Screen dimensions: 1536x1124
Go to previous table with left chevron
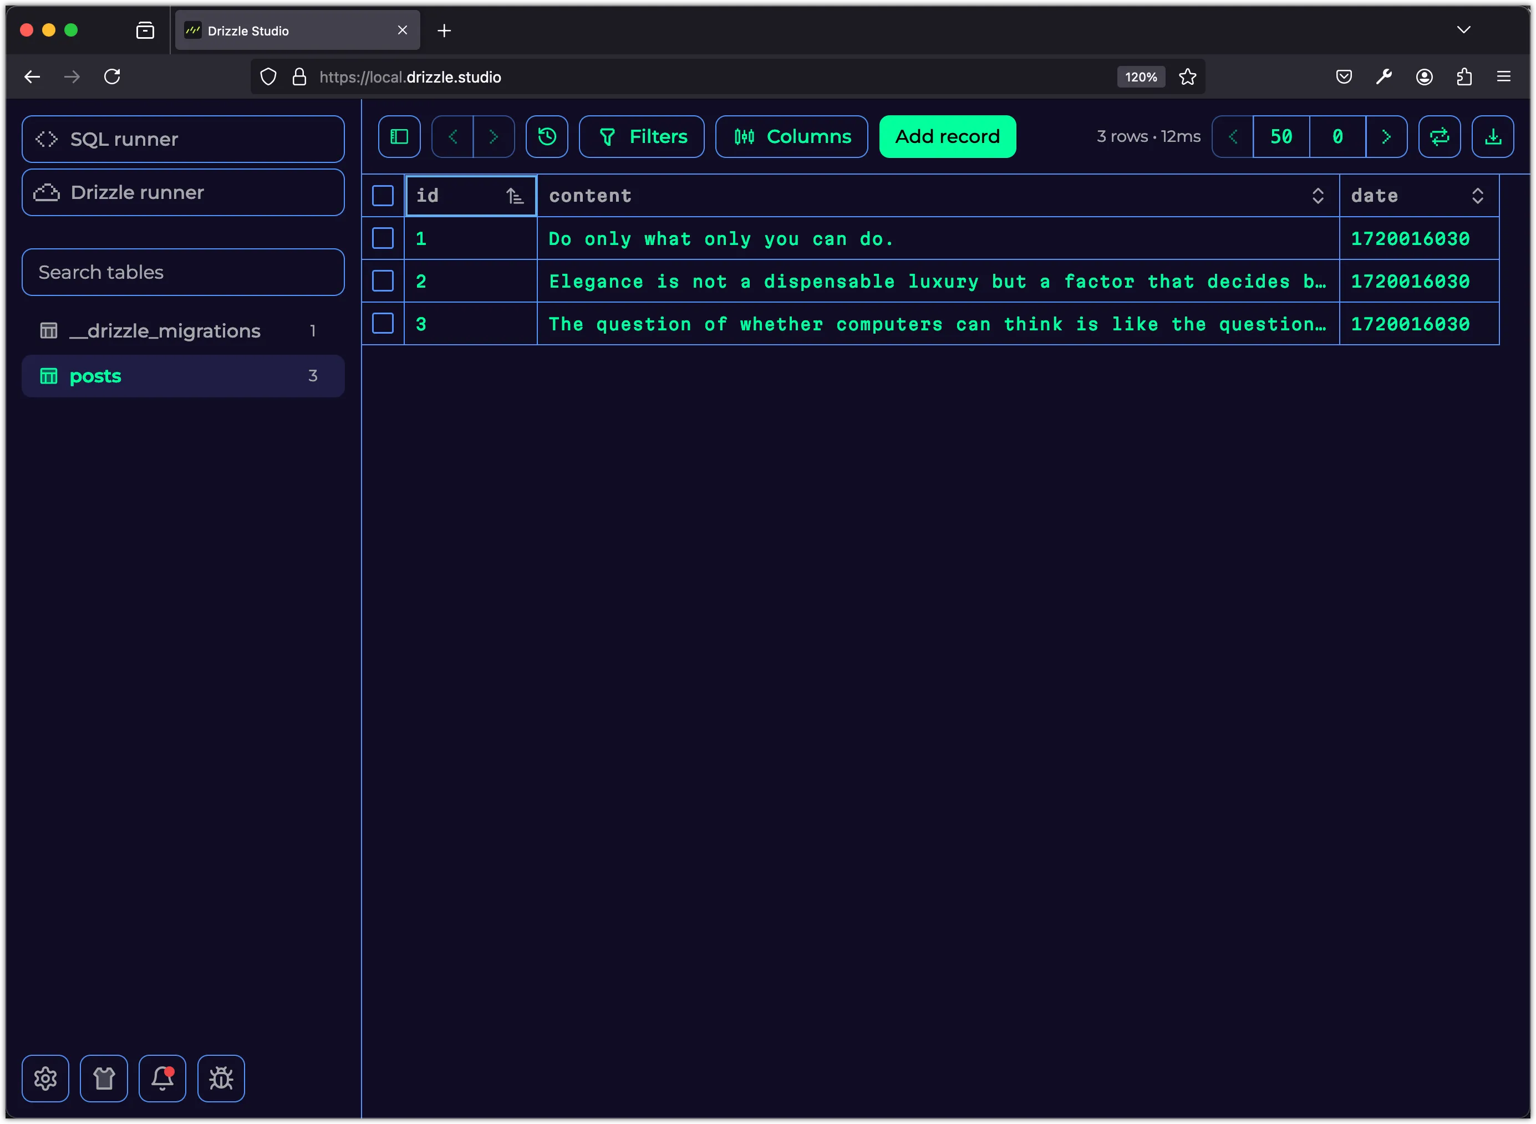pos(452,137)
